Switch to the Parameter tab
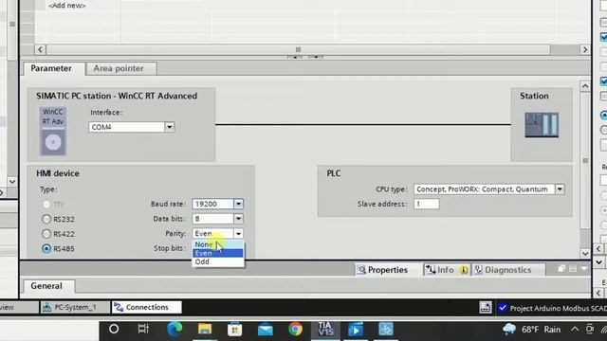The height and width of the screenshot is (341, 607). tap(51, 68)
